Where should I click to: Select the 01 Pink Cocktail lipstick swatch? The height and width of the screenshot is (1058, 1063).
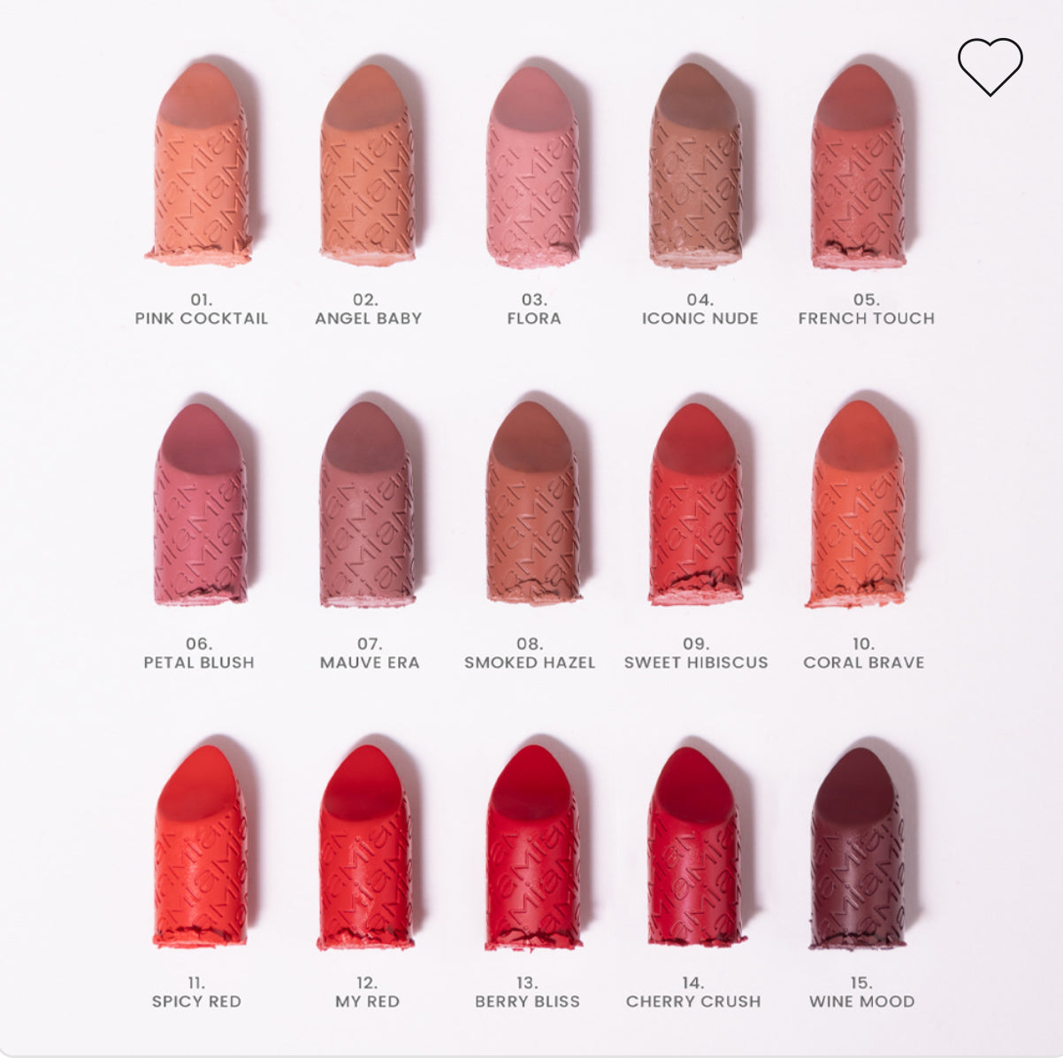pyautogui.click(x=200, y=164)
